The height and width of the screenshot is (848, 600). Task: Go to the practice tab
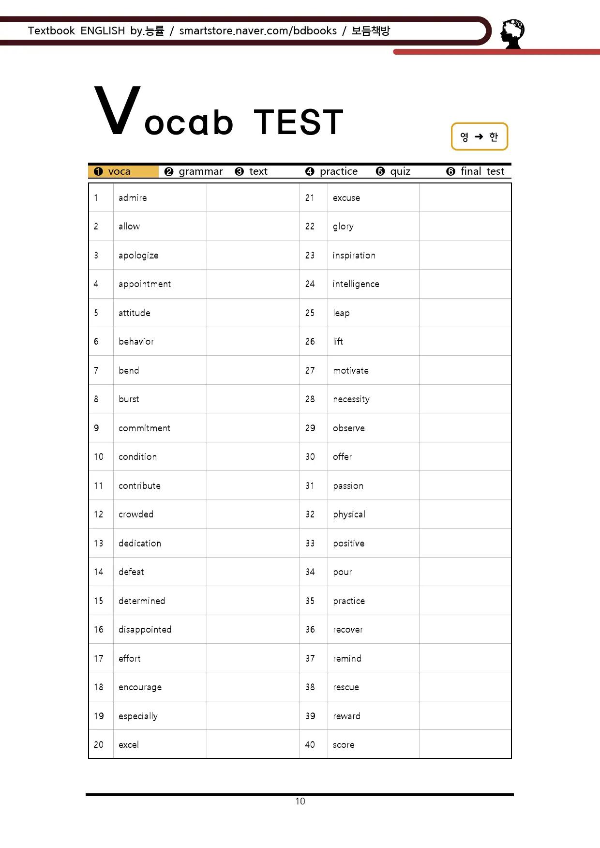[331, 171]
